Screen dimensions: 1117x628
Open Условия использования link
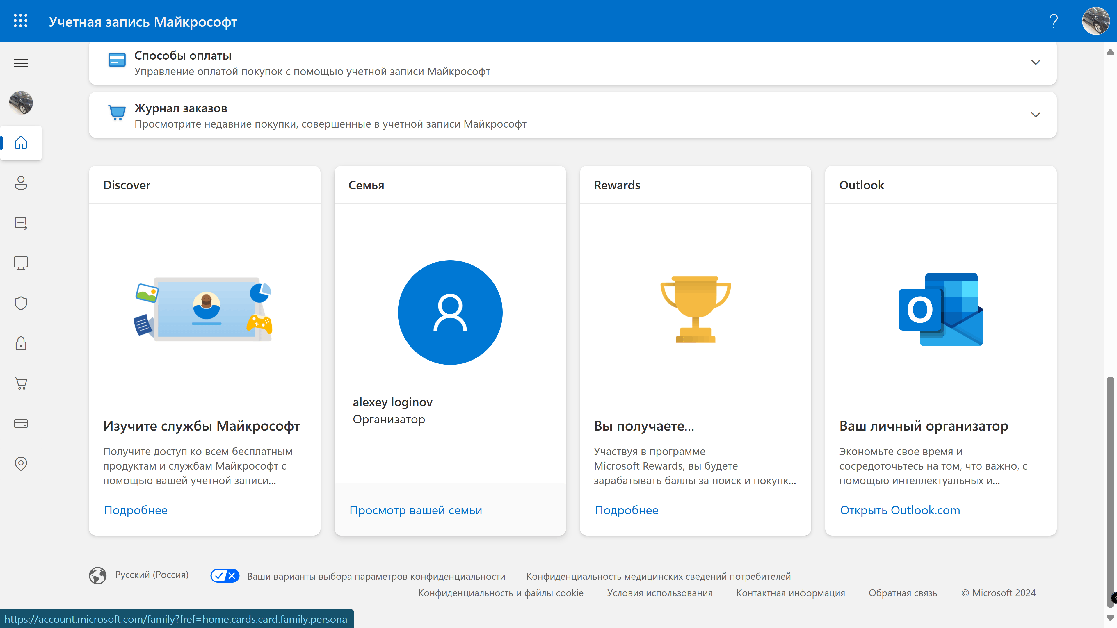click(x=659, y=593)
